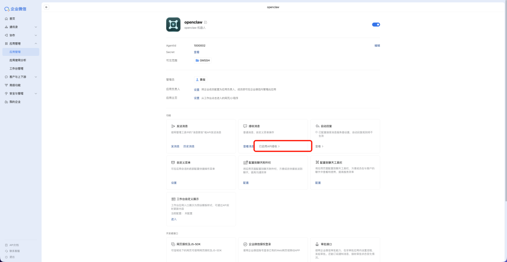
Task: Collapse the 应用管理 sidebar chevron
Action: click(x=36, y=43)
